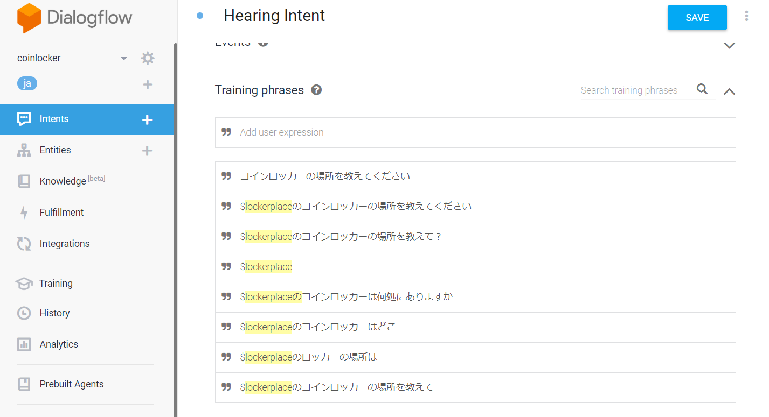The height and width of the screenshot is (417, 769).
Task: Click the Add user expression input field
Action: click(377, 132)
